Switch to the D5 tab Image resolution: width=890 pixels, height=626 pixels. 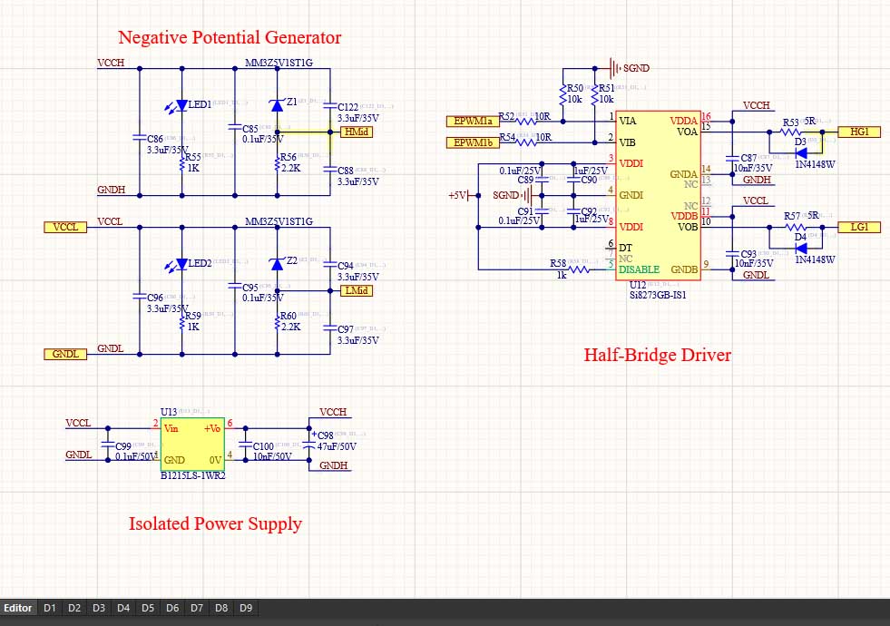(x=148, y=608)
